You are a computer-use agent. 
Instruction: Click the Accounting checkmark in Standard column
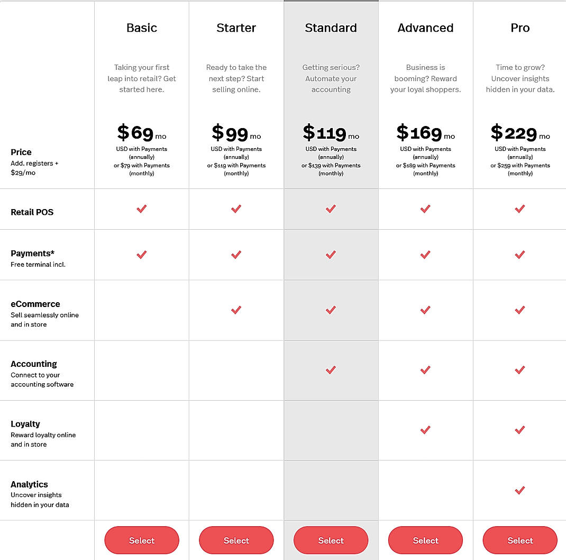[x=331, y=370]
